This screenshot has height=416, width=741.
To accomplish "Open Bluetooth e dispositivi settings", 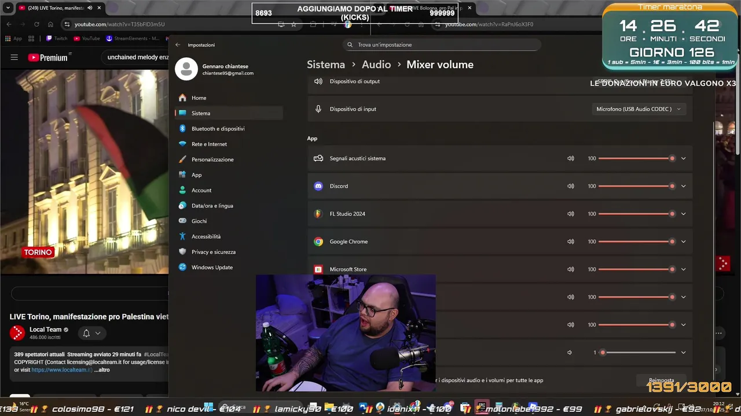I will click(218, 128).
